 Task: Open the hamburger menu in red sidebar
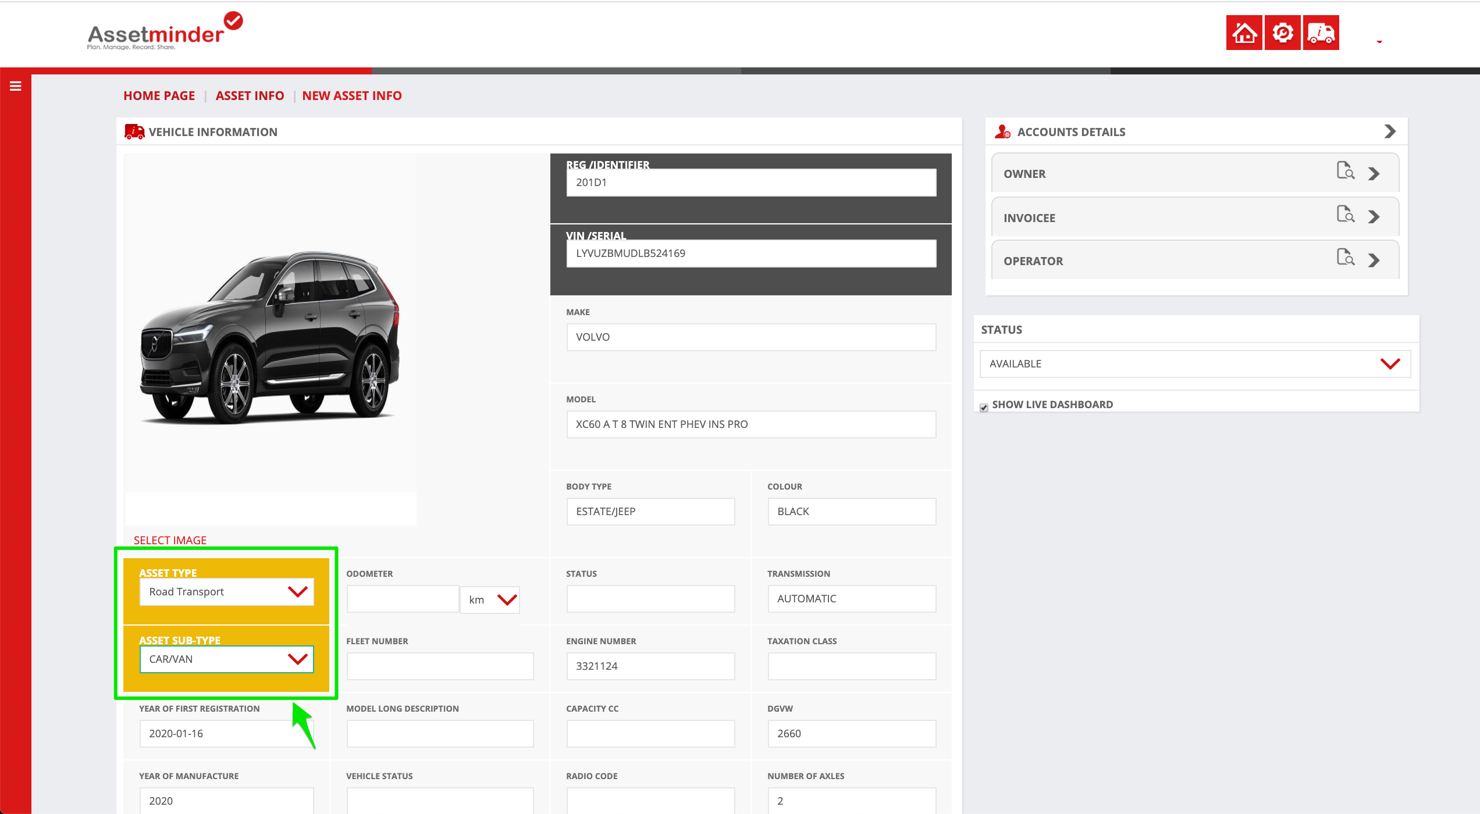(16, 86)
